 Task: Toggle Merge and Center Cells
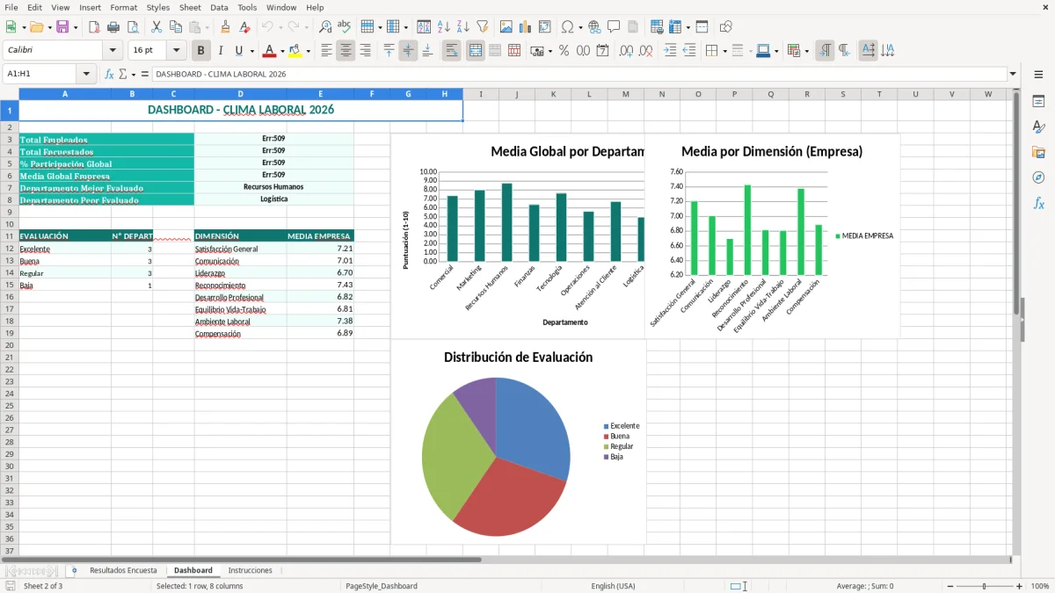pos(476,51)
